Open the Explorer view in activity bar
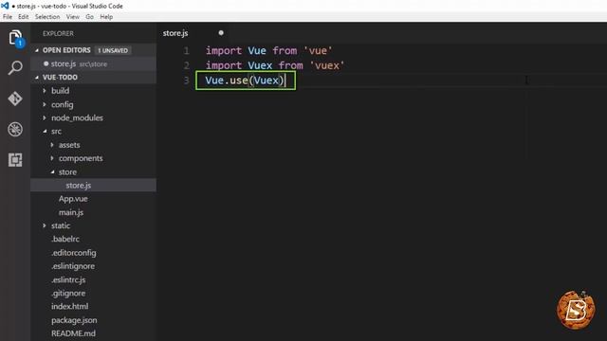Viewport: 607px width, 341px height. click(x=15, y=38)
